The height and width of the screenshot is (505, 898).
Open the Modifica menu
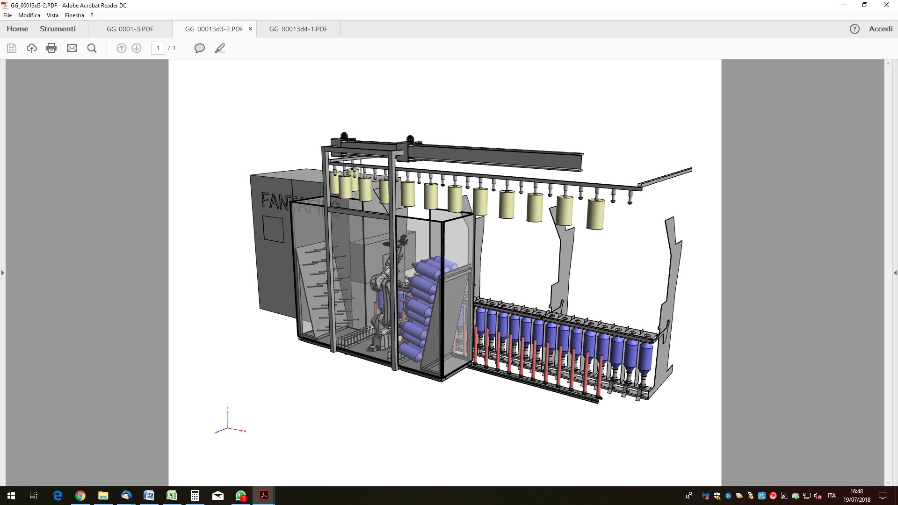(29, 15)
